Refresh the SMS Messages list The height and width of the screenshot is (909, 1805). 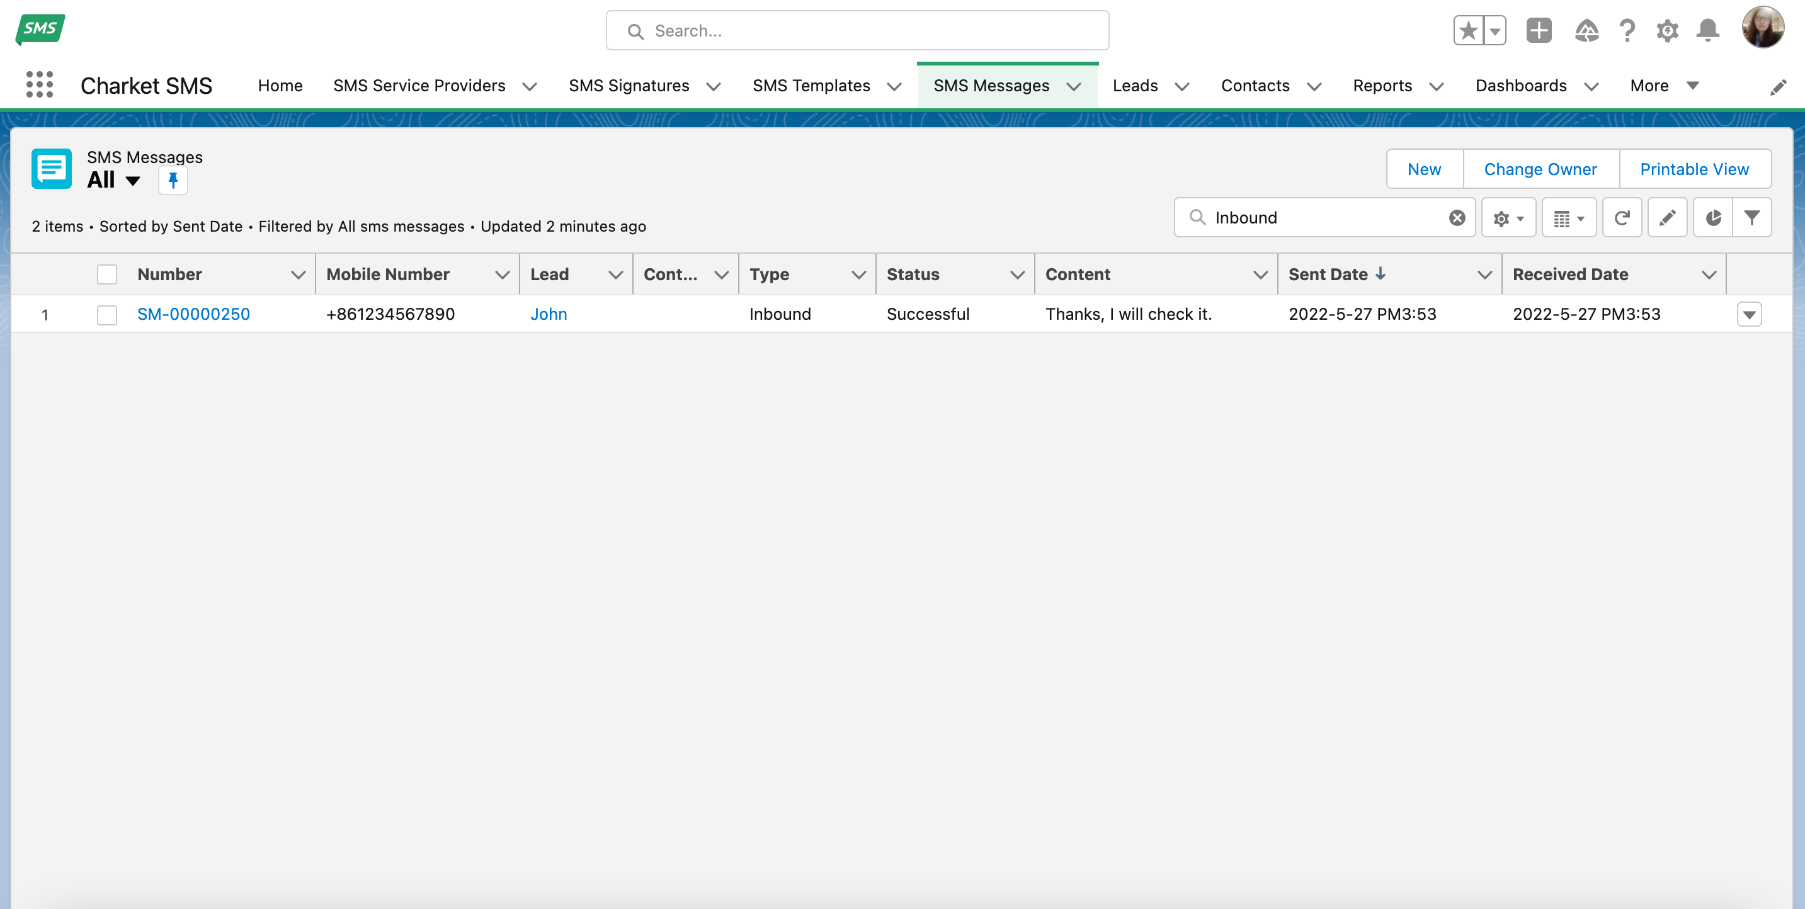pyautogui.click(x=1622, y=218)
